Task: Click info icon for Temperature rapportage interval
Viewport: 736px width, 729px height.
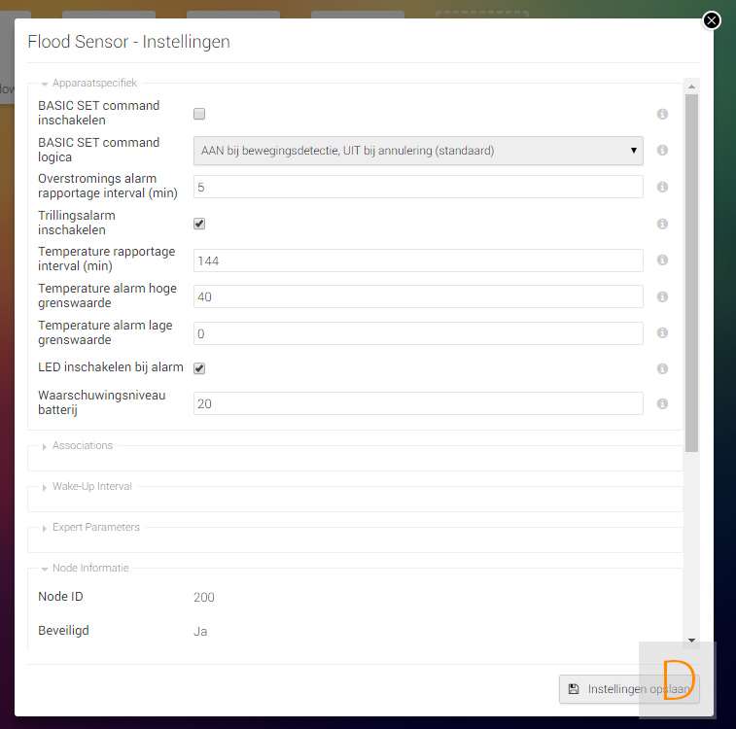Action: 662,260
